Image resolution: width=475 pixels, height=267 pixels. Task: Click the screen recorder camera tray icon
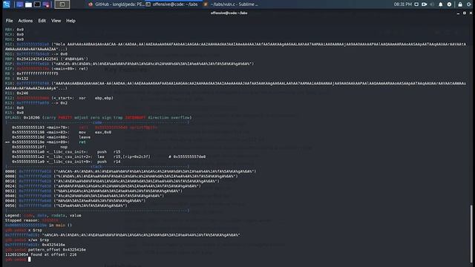pyautogui.click(x=424, y=4)
